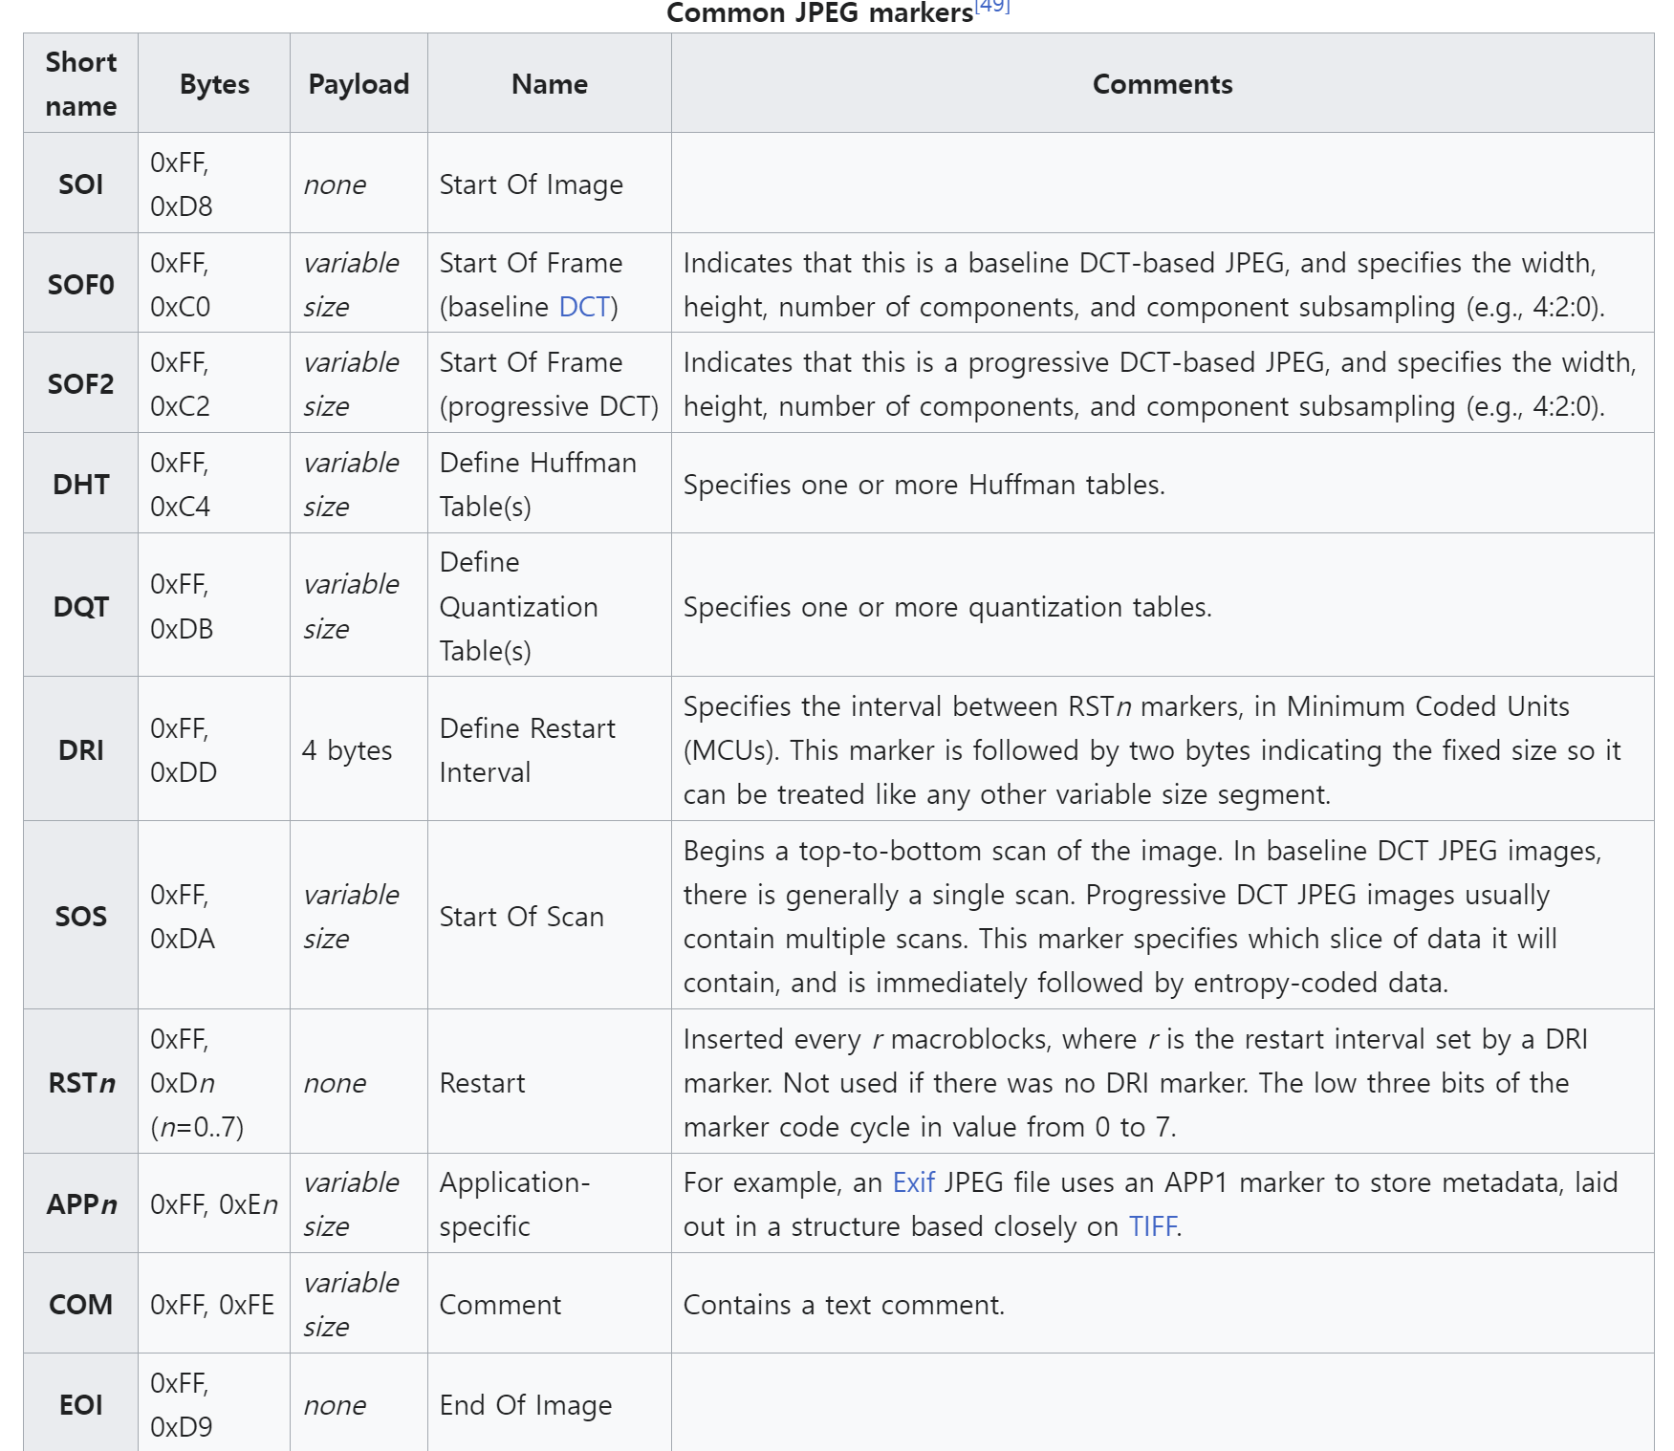Select the APPn short name cell
Image resolution: width=1674 pixels, height=1451 pixels.
tap(81, 1203)
